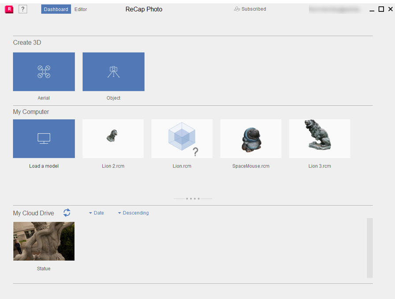Create a new Object camera project
395x299 pixels.
(x=113, y=71)
